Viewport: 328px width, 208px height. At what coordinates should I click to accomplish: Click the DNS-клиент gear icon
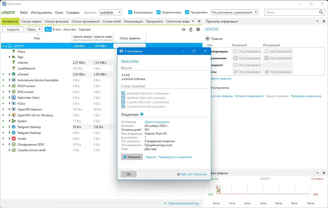(13, 92)
